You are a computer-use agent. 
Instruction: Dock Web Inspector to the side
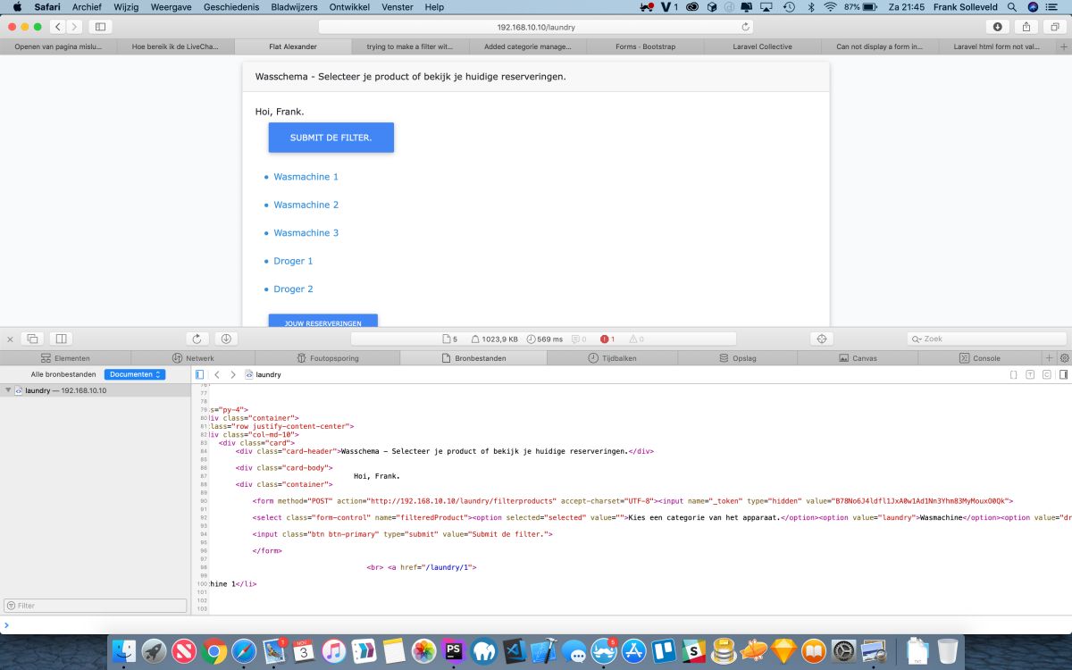click(61, 339)
